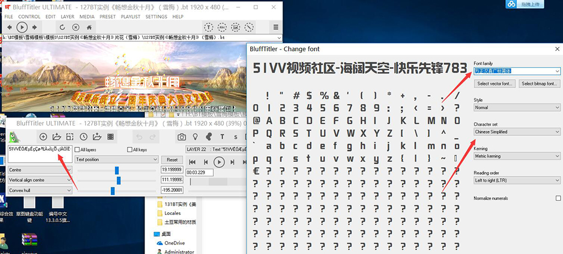563x254 pixels.
Task: Jump to first key in tool window
Action: pyautogui.click(x=192, y=162)
